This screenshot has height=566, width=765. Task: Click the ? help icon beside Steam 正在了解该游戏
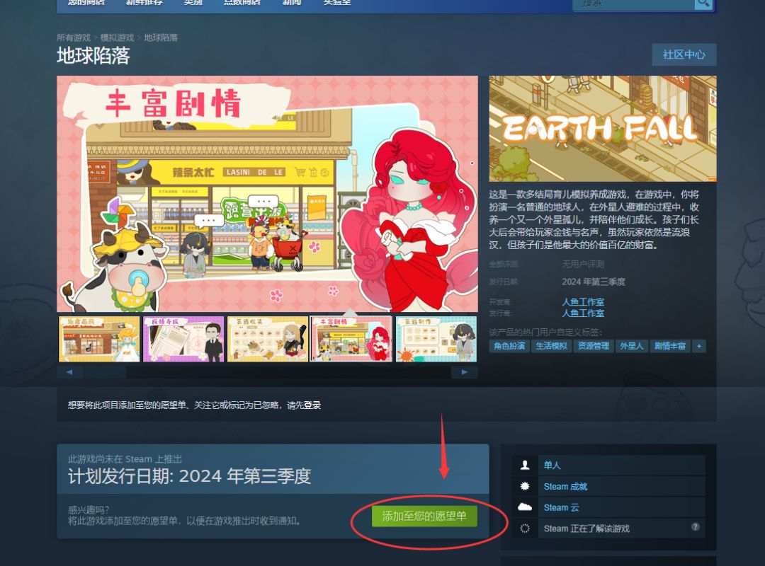[696, 527]
